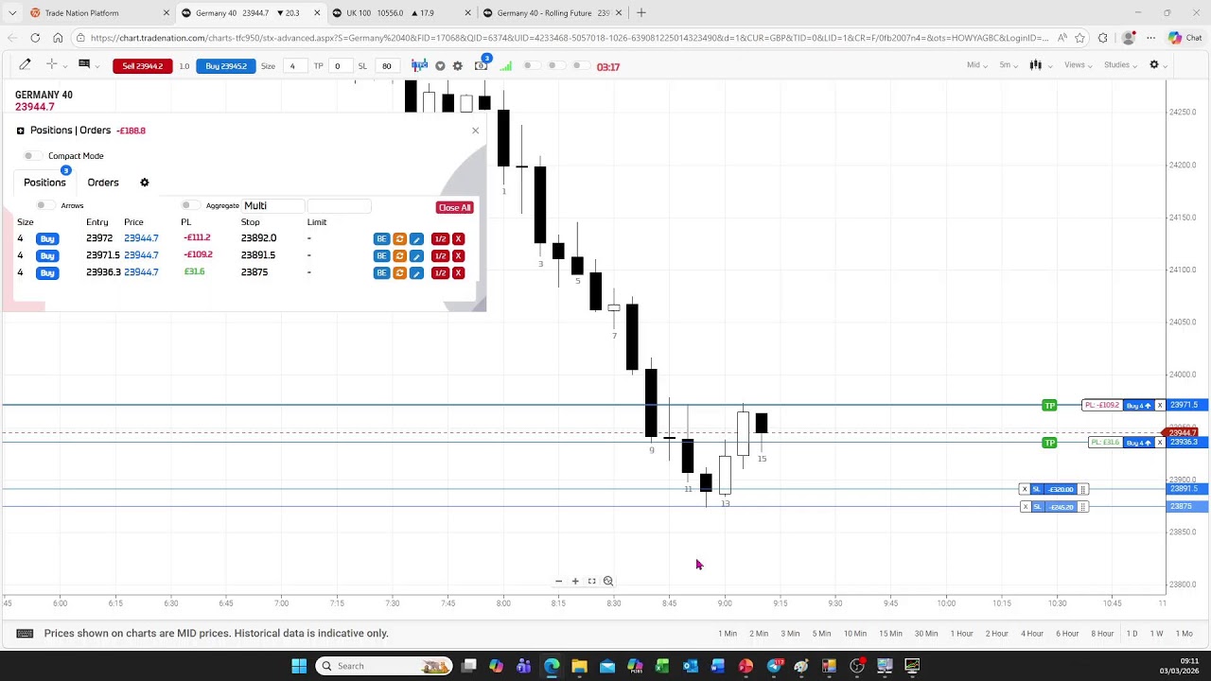Select the pencil drawing tool
This screenshot has width=1211, height=681.
click(x=25, y=64)
